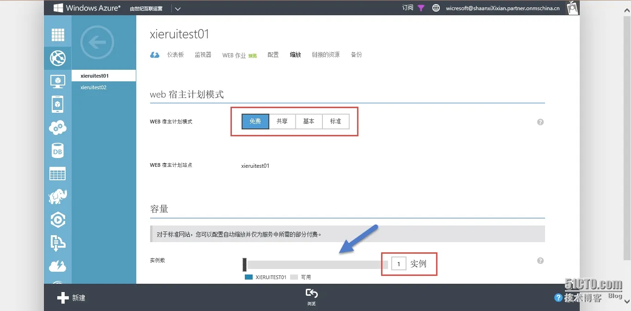
Task: Open the All Items grid icon
Action: point(58,35)
